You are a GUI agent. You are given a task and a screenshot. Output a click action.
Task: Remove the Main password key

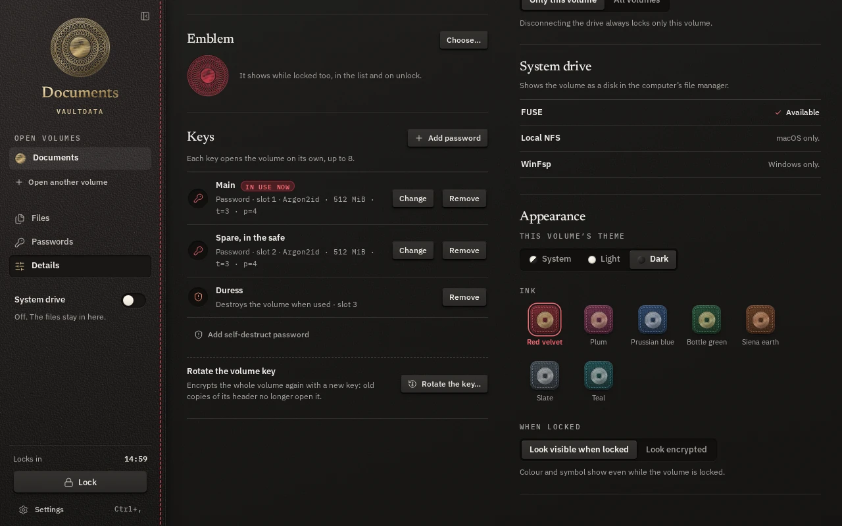tap(464, 199)
